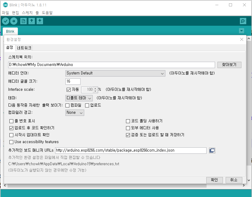Click the 스케치북 위치 path field
This screenshot has width=252, height=197.
tap(111, 65)
